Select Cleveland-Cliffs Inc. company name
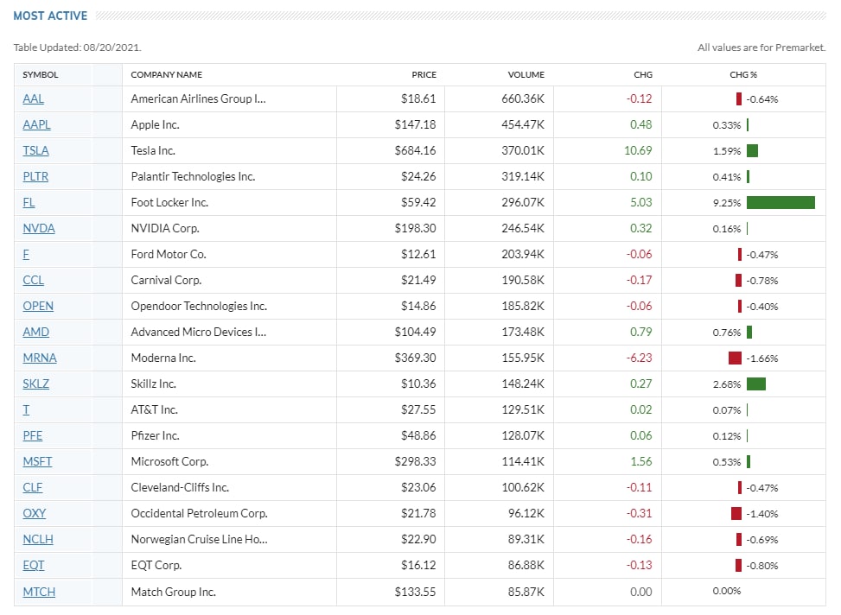 click(x=180, y=487)
